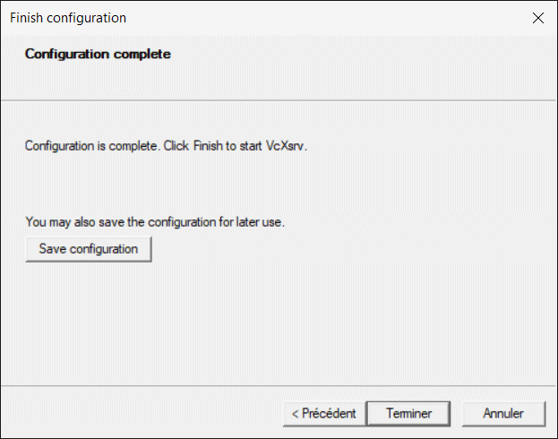Click the word VcXsrv in the message

point(286,145)
